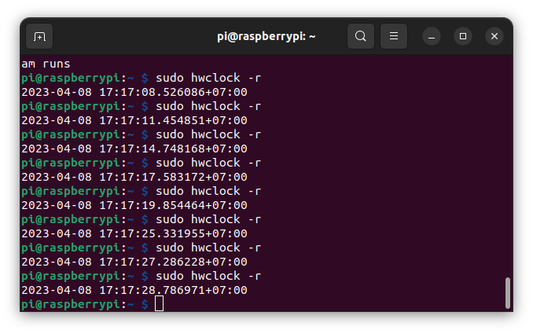Screen dimensions: 533x334
Task: Click the terminal scrollbar thumb
Action: 508,293
